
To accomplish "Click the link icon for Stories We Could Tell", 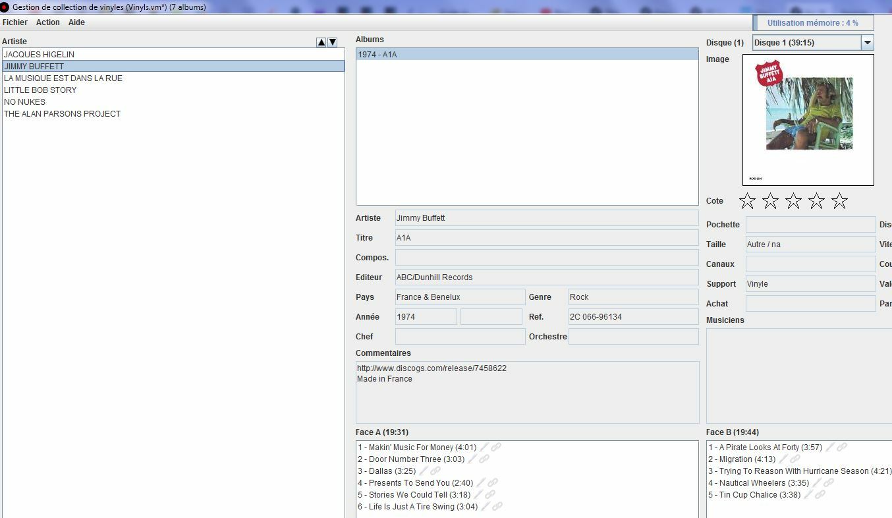I will tap(490, 494).
